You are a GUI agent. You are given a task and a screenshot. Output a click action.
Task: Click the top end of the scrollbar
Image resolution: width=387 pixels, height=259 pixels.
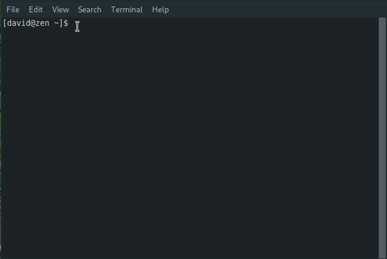(x=382, y=19)
